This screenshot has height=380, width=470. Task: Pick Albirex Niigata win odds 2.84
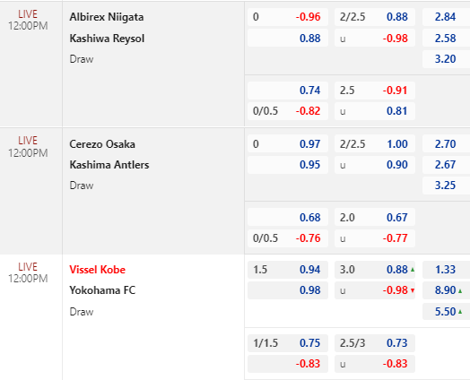tap(446, 17)
